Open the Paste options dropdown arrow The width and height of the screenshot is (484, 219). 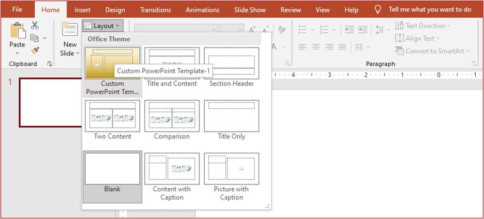tap(17, 53)
